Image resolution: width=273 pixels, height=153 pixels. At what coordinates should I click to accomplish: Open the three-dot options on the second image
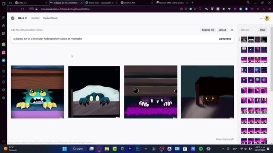pyautogui.click(x=116, y=70)
